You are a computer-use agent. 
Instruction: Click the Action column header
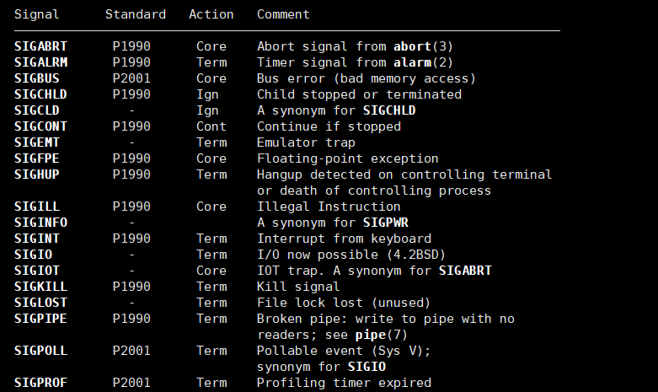[x=211, y=14]
